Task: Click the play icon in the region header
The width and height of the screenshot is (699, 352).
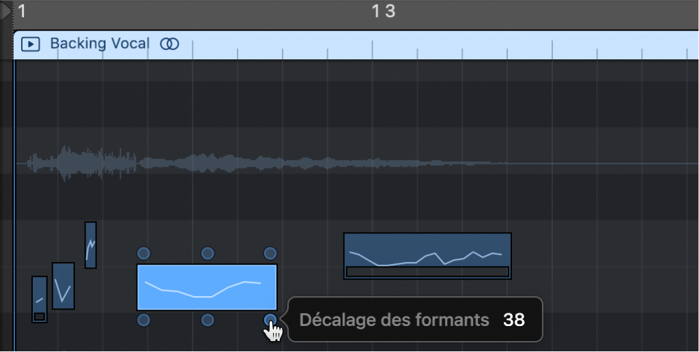Action: click(31, 44)
